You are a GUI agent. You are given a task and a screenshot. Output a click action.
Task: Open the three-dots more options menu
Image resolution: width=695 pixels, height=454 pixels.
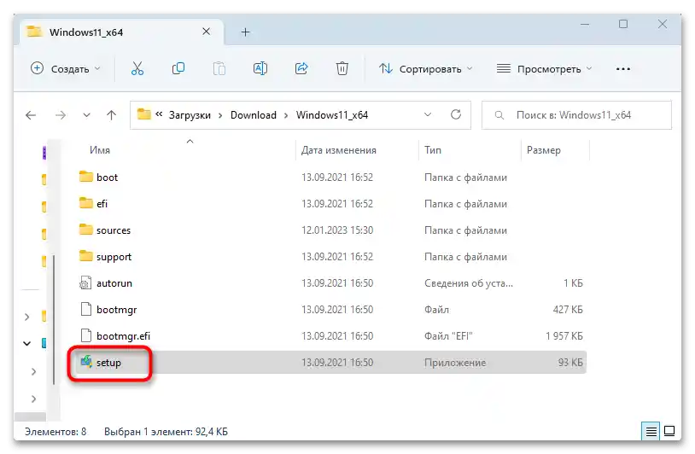pyautogui.click(x=623, y=68)
